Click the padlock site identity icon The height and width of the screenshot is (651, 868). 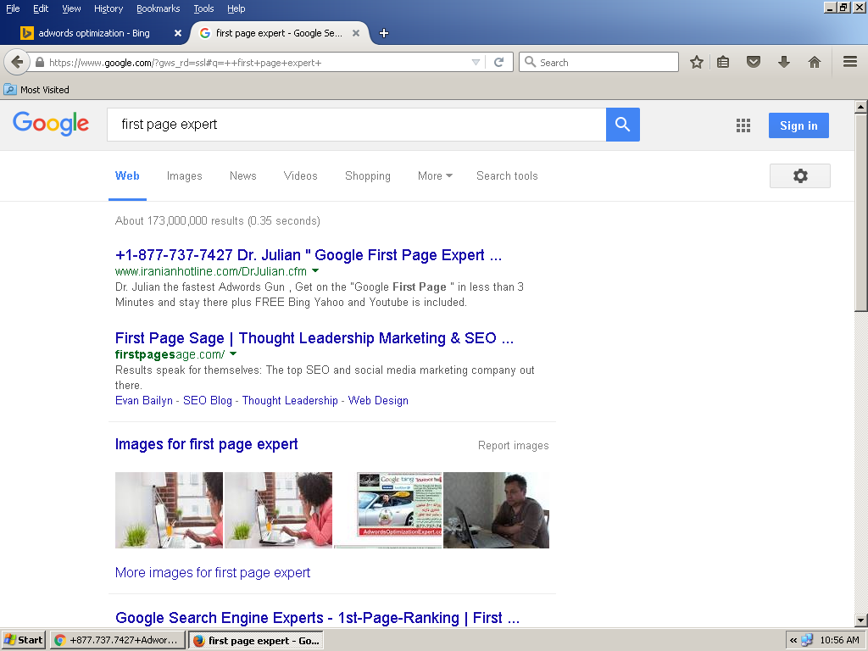coord(39,63)
